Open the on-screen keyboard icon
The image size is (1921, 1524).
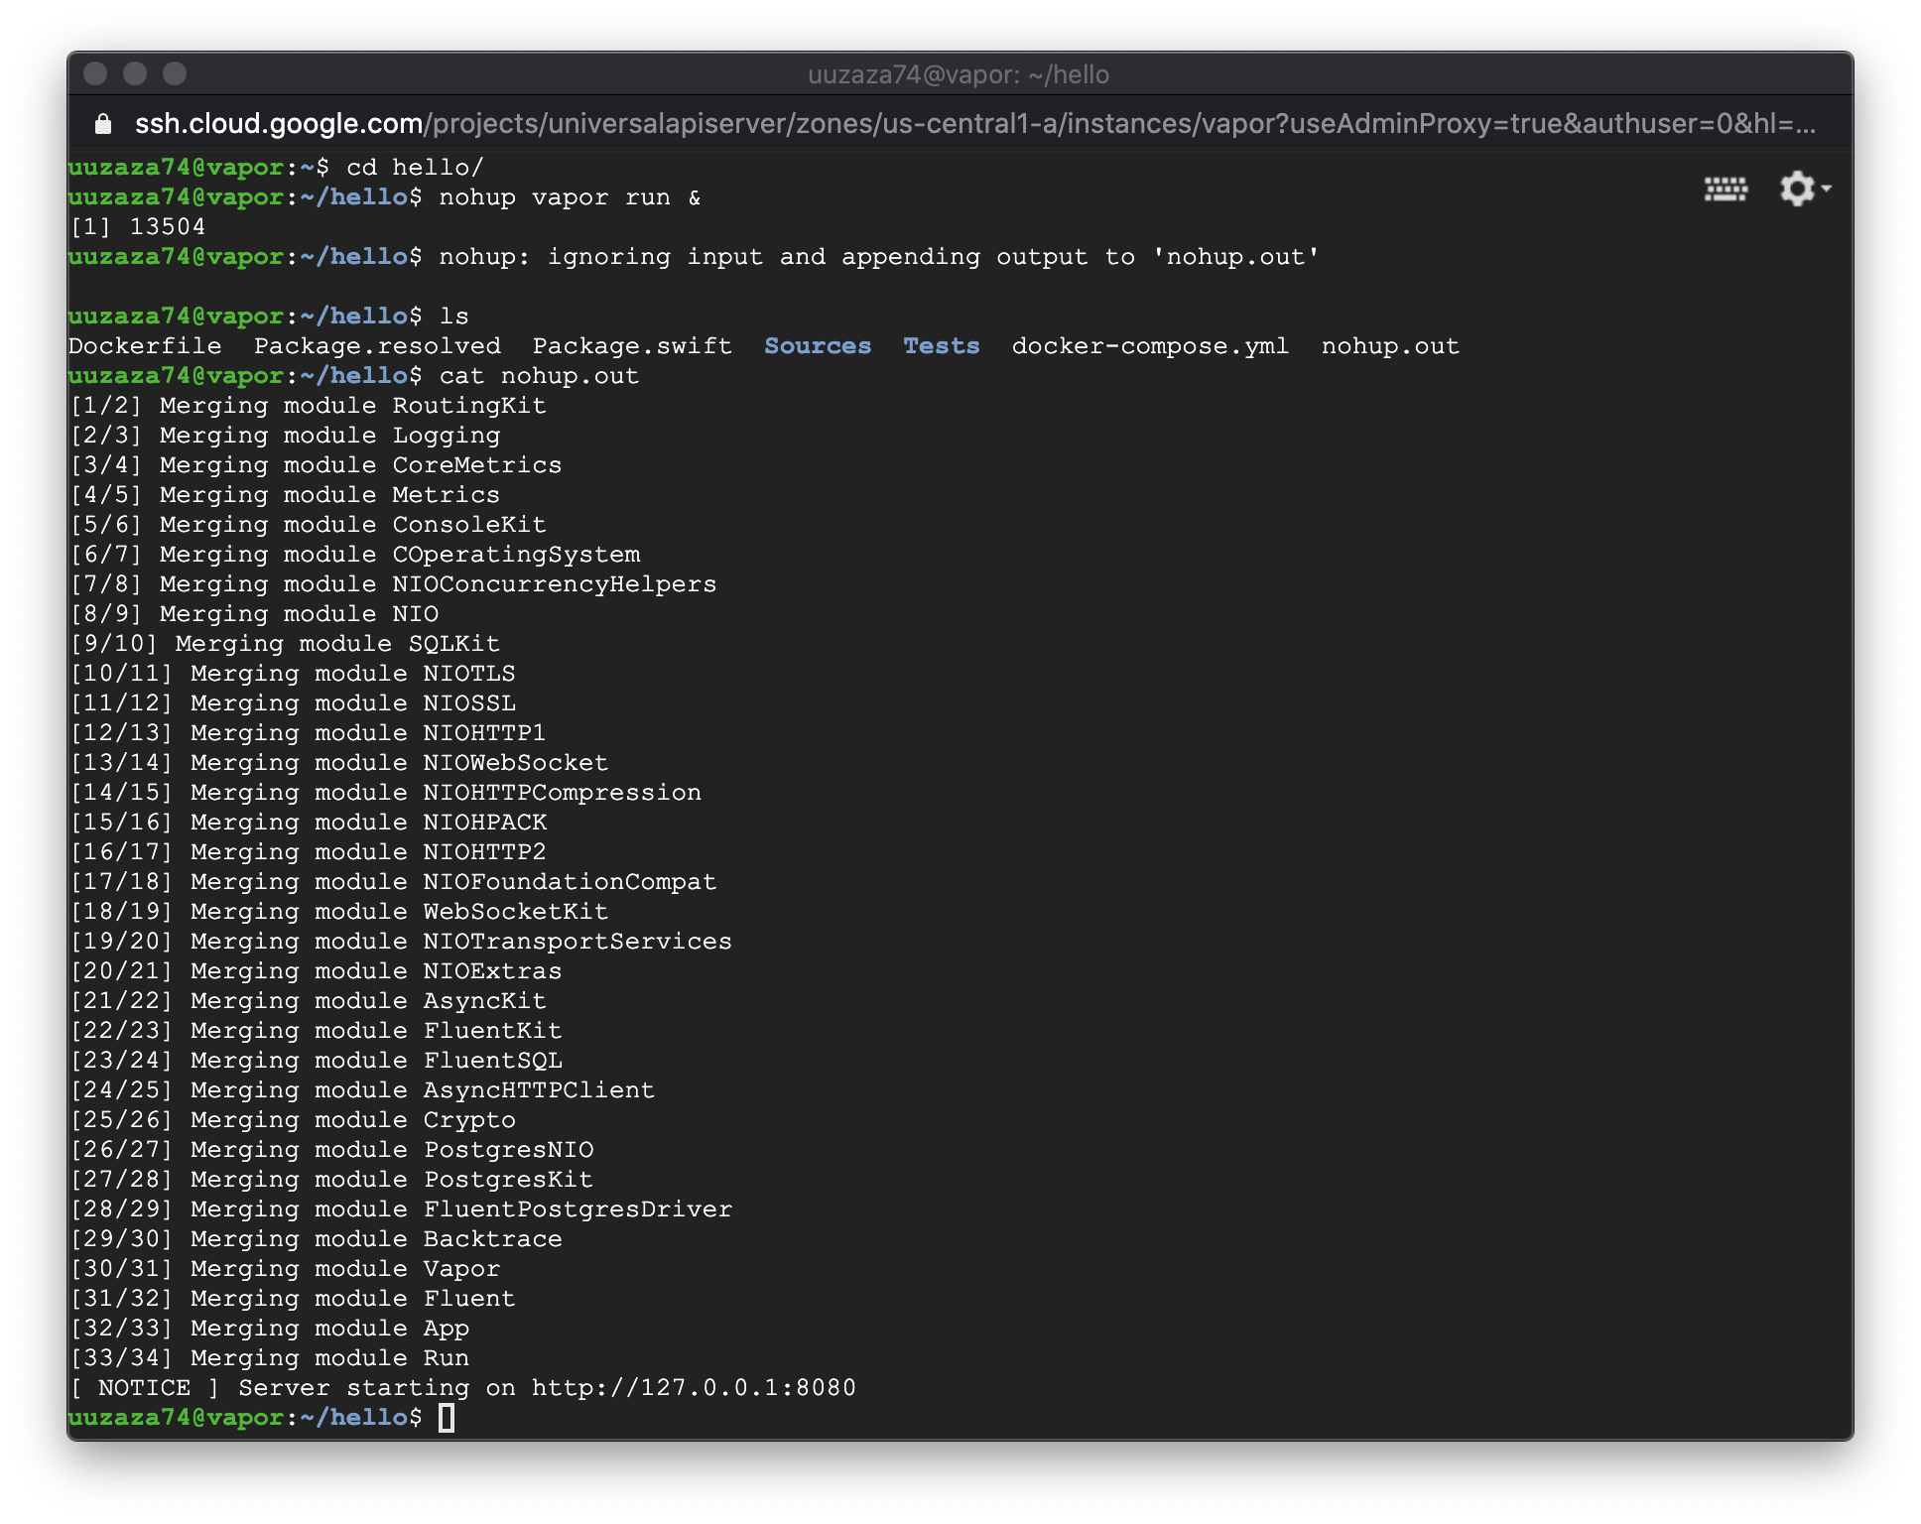point(1726,189)
